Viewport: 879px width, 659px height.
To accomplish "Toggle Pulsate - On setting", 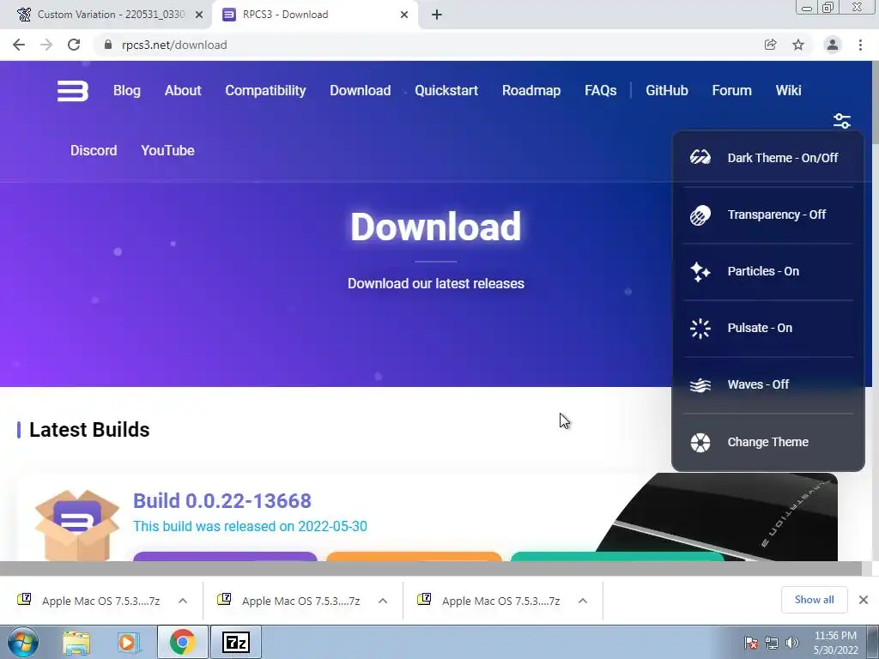I will pos(768,328).
